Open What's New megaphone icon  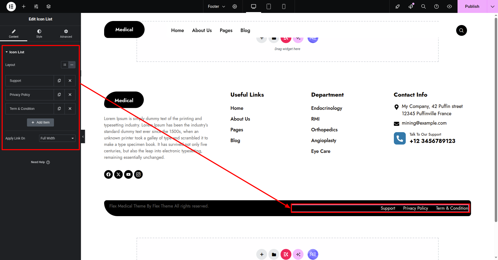point(411,6)
